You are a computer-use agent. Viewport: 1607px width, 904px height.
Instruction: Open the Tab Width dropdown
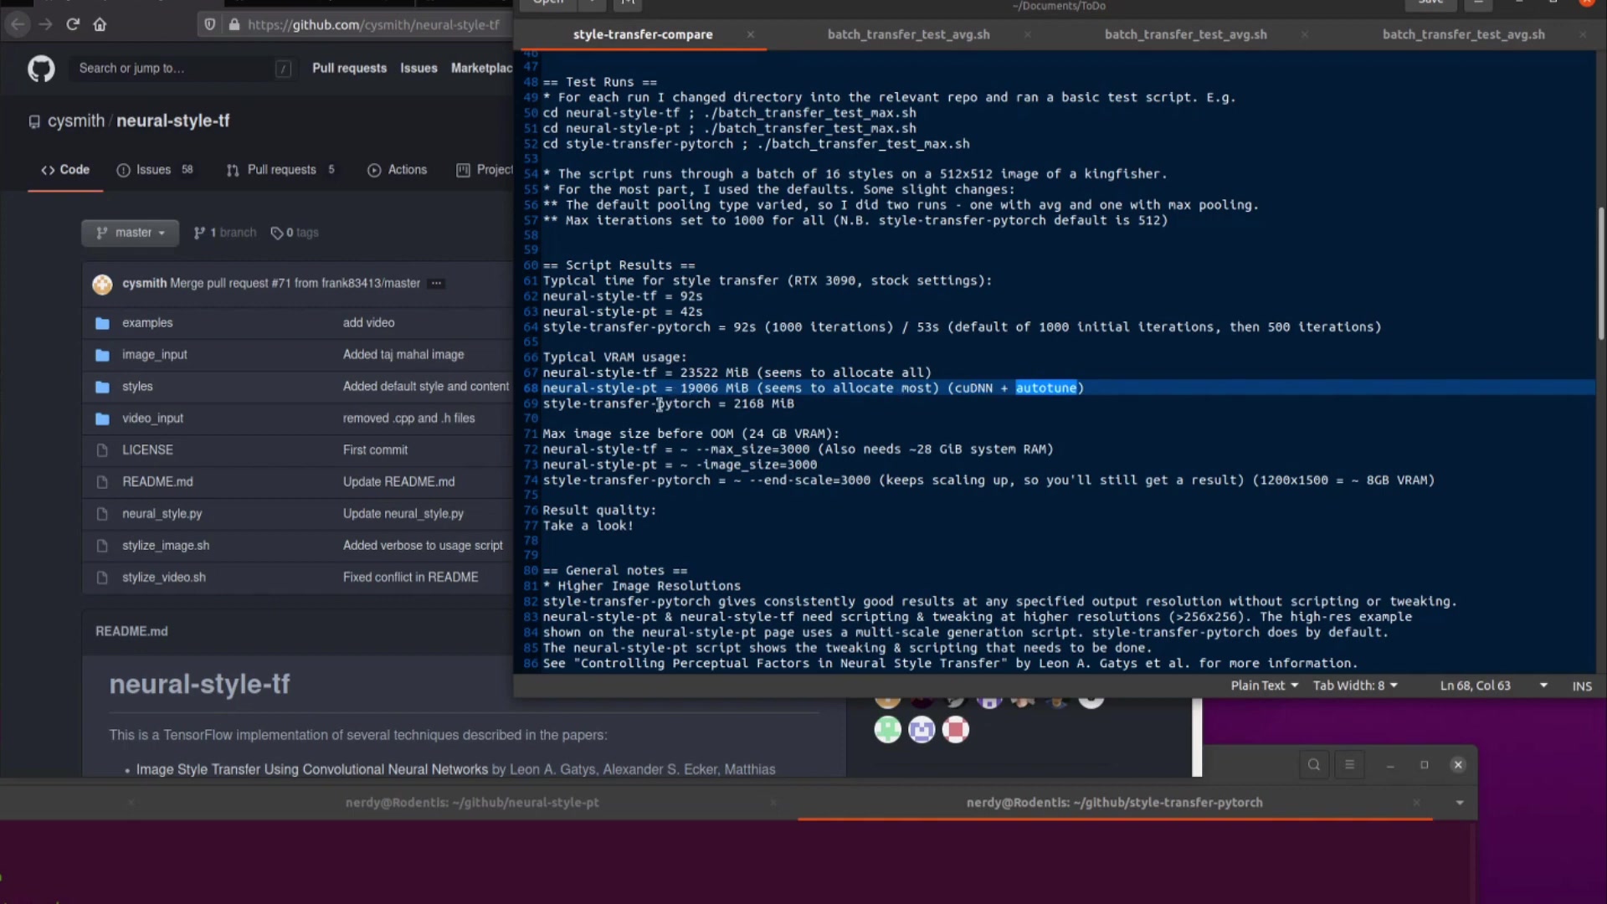[1355, 686]
